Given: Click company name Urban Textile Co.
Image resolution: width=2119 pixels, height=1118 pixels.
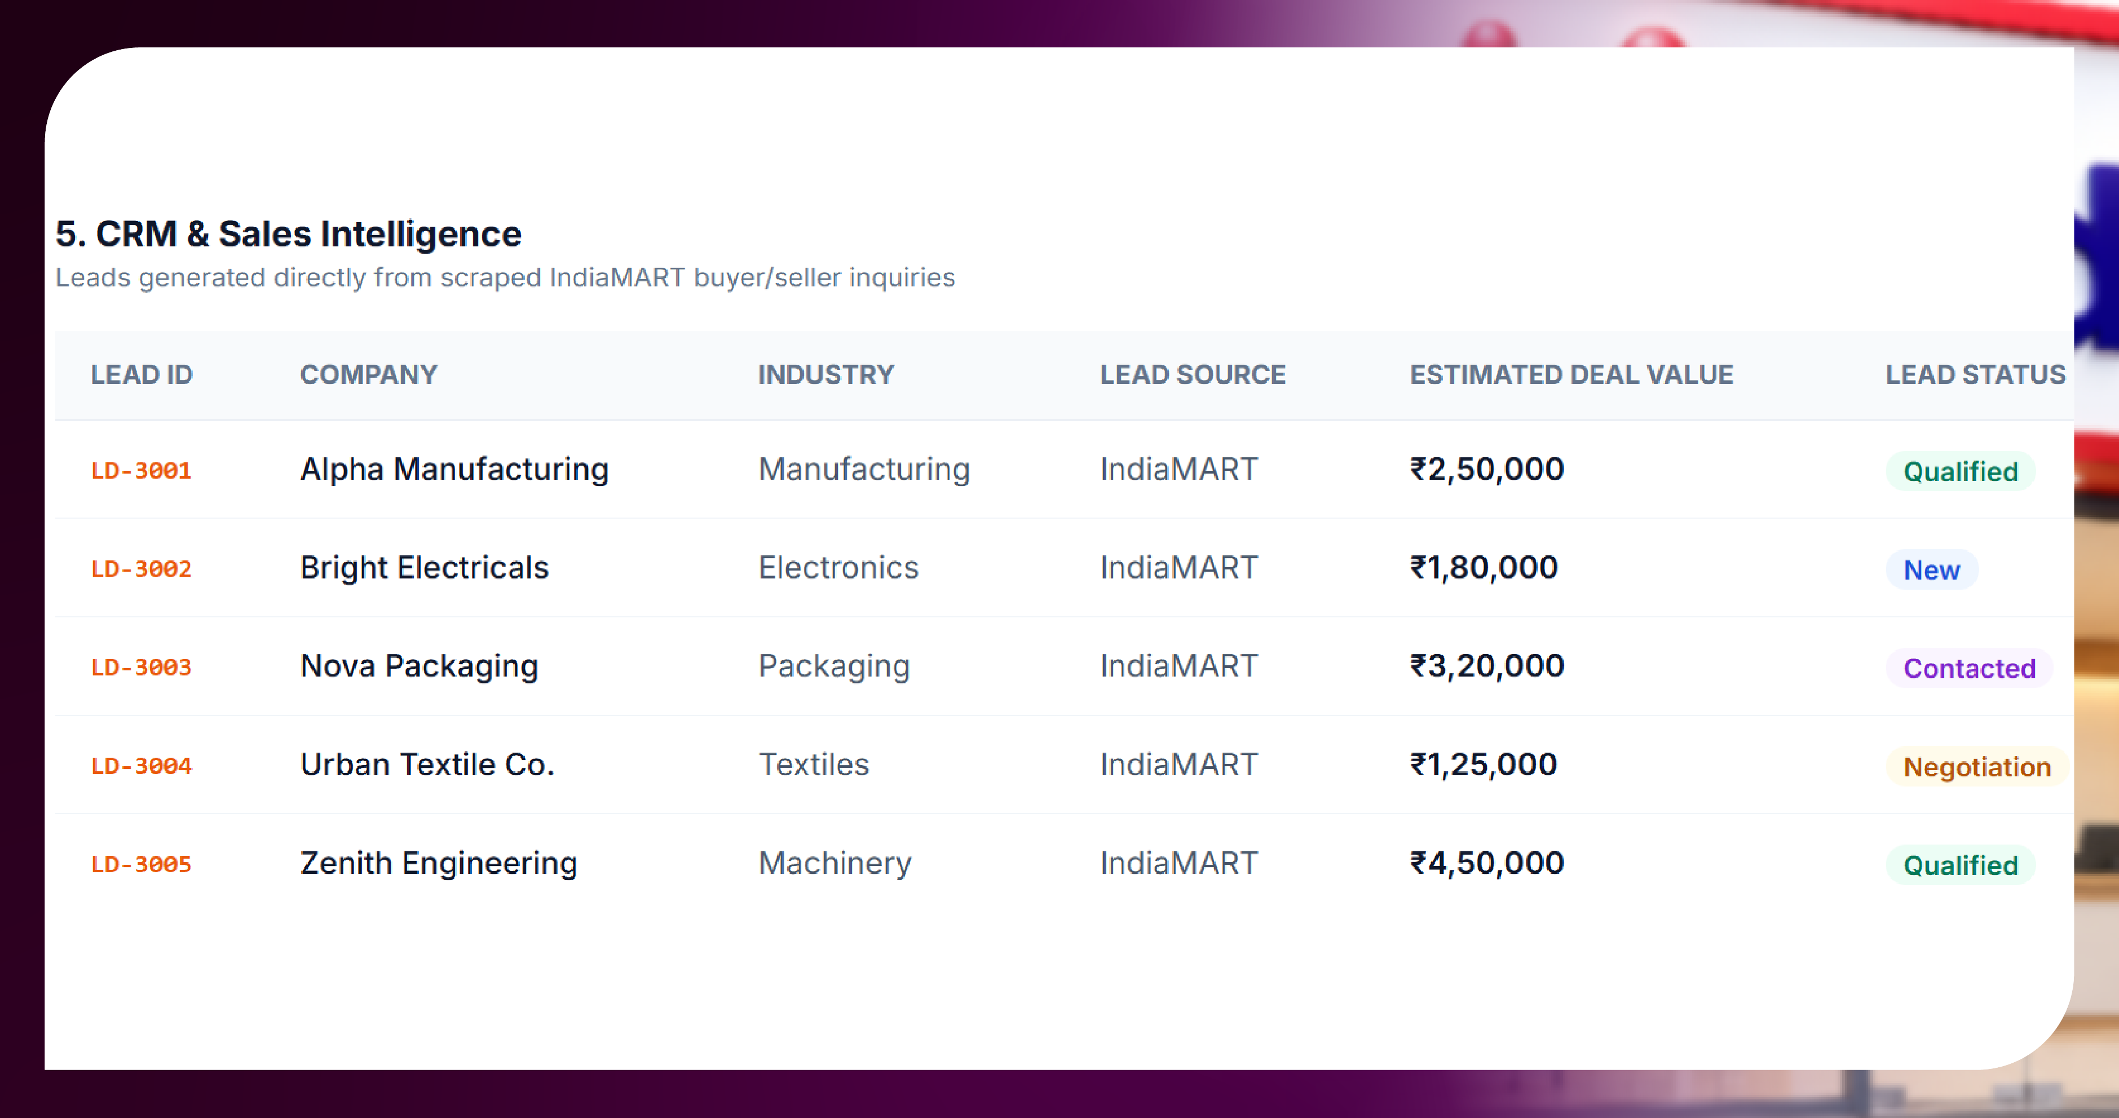Looking at the screenshot, I should coord(428,765).
